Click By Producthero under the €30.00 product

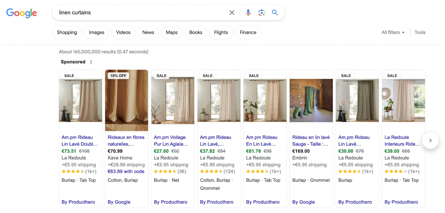(355, 202)
